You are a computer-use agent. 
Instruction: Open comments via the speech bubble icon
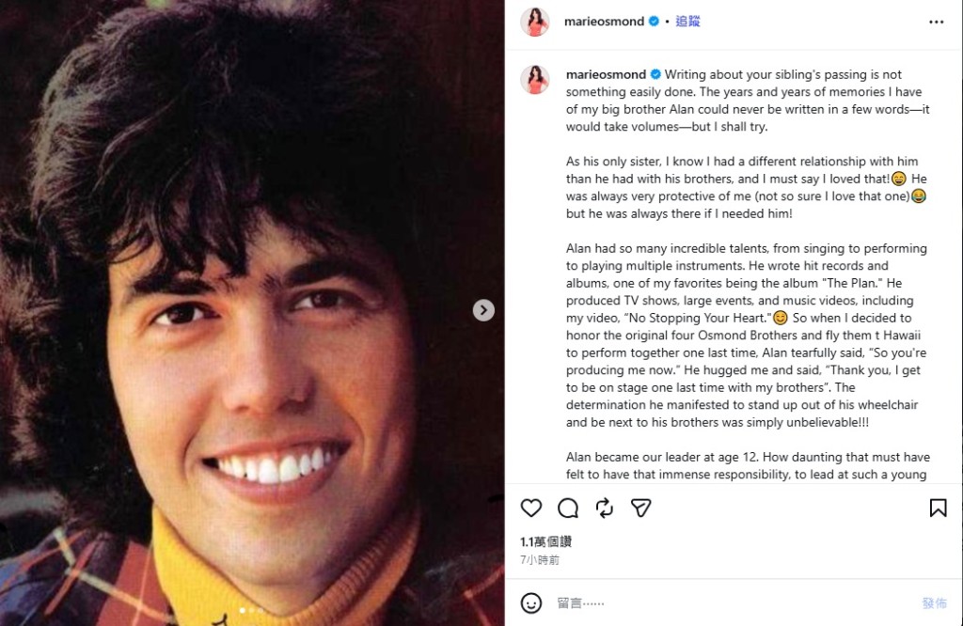568,509
